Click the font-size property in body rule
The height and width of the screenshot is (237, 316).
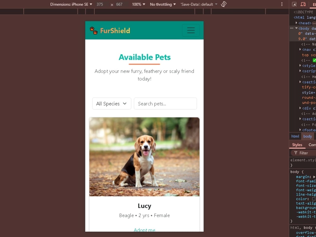(x=306, y=185)
